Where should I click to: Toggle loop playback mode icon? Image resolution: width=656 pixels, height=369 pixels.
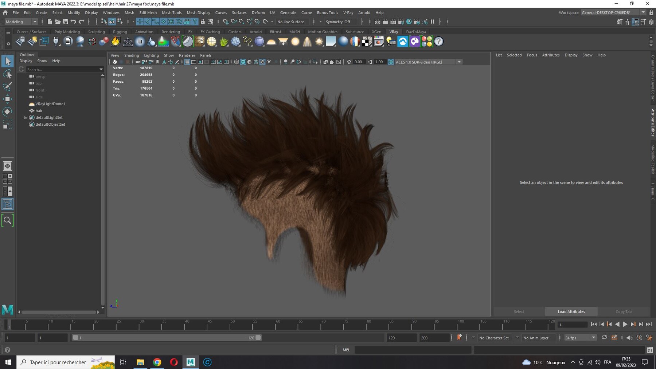click(604, 338)
